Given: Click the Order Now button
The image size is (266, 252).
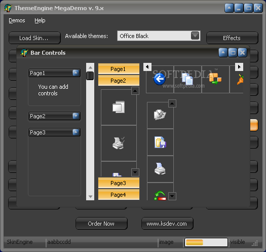Looking at the screenshot, I should pyautogui.click(x=101, y=224).
